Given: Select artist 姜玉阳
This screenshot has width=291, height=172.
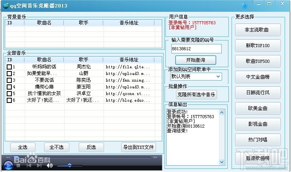Looking at the screenshot, I should coord(83,87).
